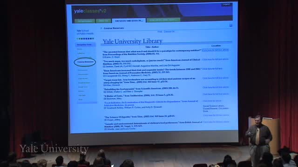Click "The Science Of Appetite" title text
The width and height of the screenshot is (298, 167).
(140, 116)
